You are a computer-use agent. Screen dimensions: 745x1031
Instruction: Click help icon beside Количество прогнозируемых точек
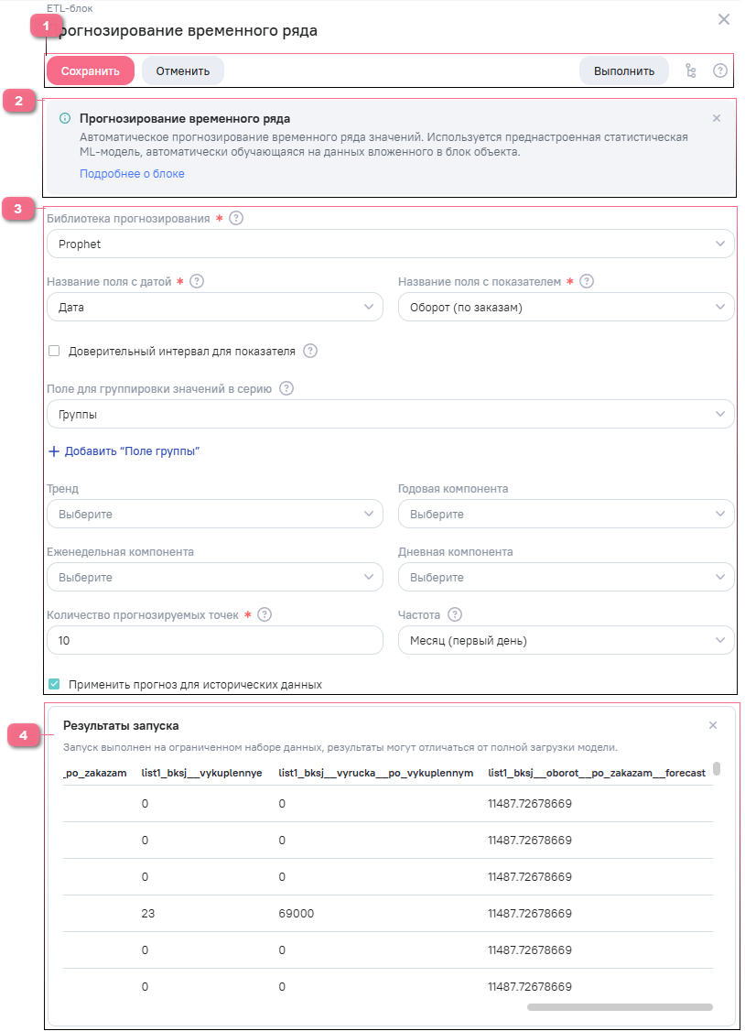point(265,615)
